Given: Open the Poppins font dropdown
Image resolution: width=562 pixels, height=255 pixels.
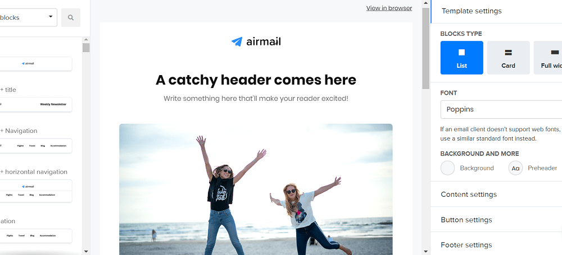Looking at the screenshot, I should point(501,109).
